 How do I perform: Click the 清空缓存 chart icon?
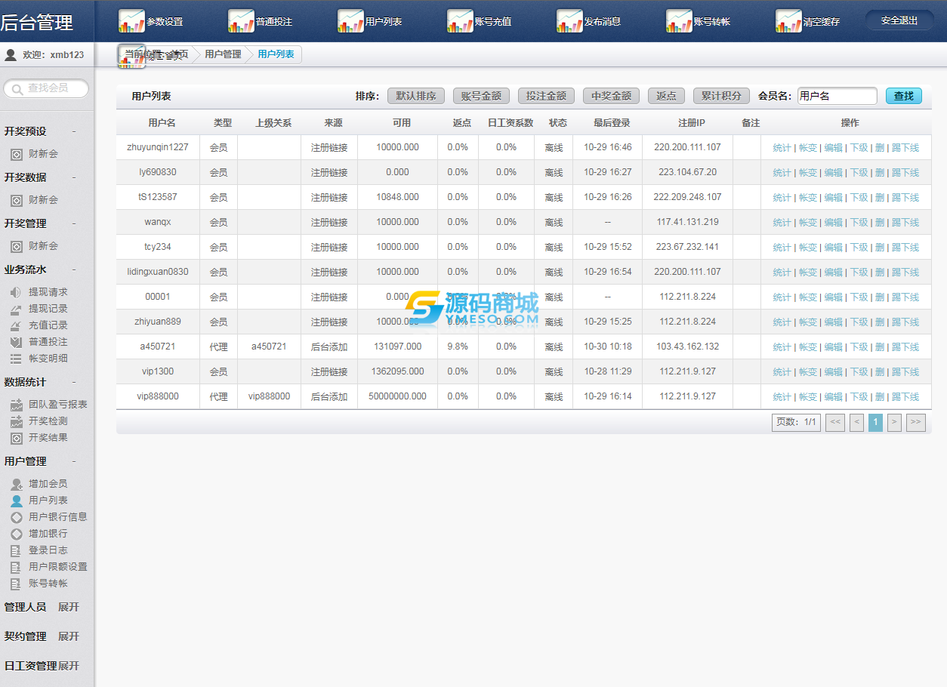pos(788,21)
